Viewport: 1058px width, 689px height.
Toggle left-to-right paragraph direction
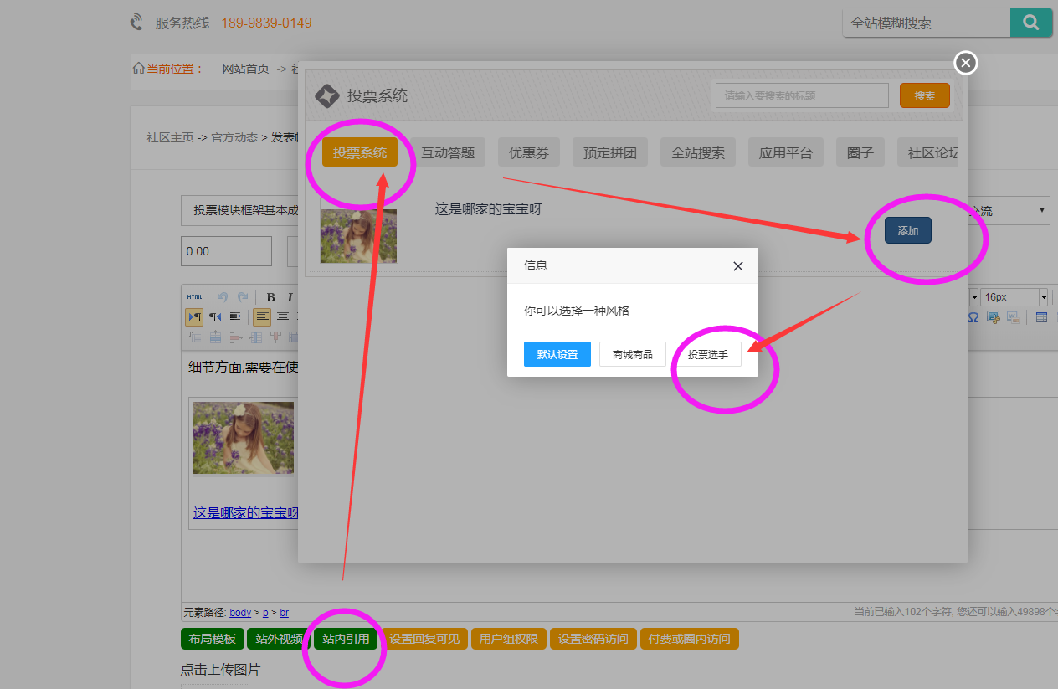194,317
